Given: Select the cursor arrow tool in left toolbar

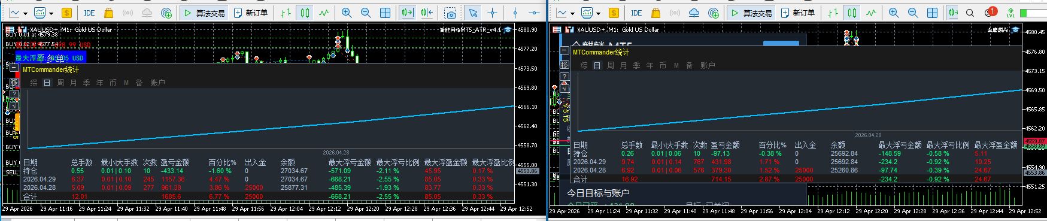Looking at the screenshot, I should 473,12.
